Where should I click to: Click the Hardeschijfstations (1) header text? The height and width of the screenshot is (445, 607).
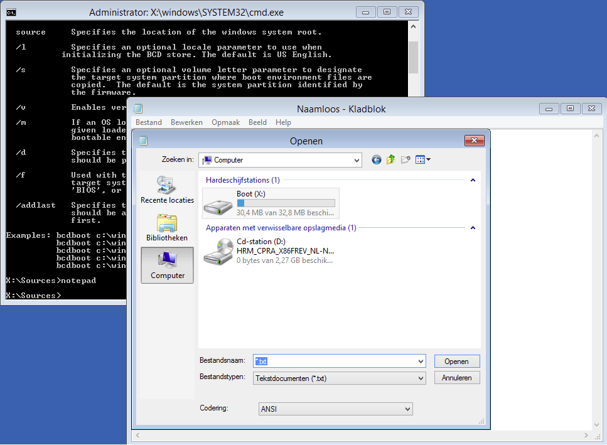coord(243,180)
